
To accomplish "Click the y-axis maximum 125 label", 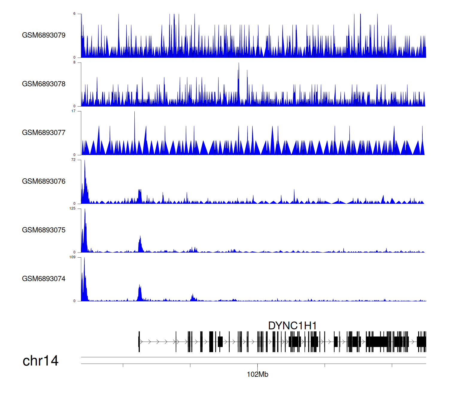I will coord(72,209).
